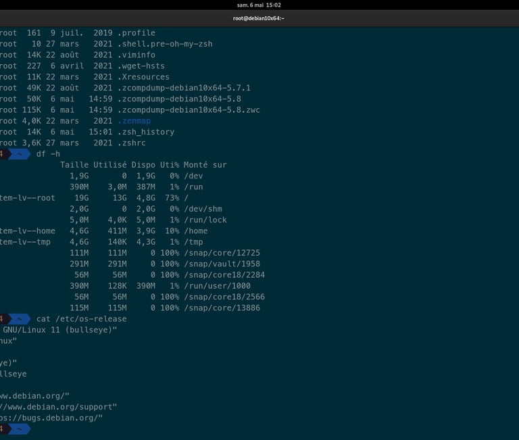
Task: Click the 'Dispo' column header
Action: [x=143, y=165]
